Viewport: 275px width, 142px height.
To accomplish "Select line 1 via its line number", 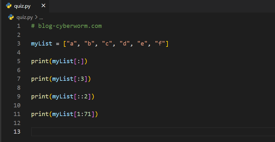I will (18, 26).
